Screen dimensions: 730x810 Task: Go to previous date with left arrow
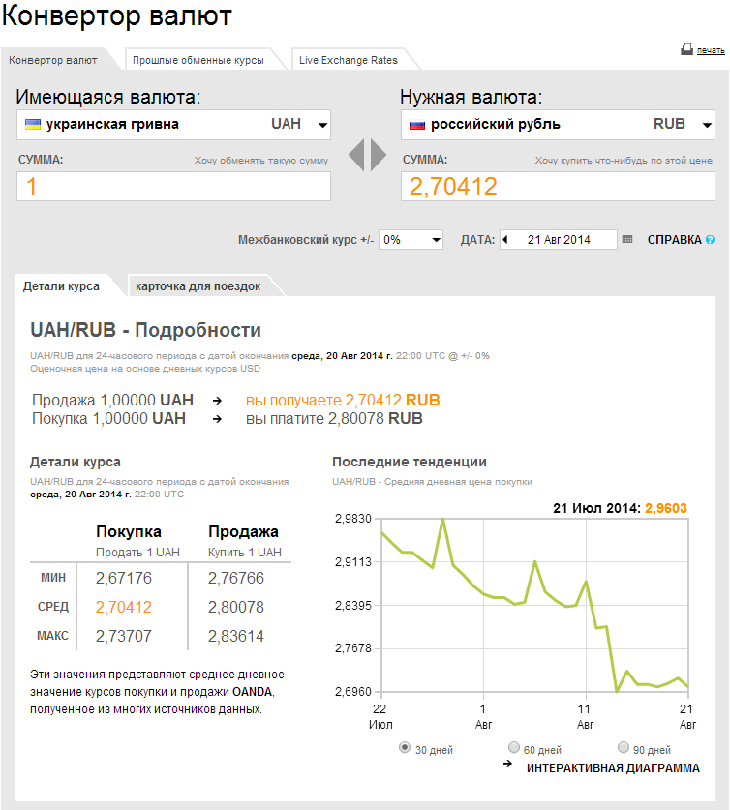pyautogui.click(x=505, y=239)
